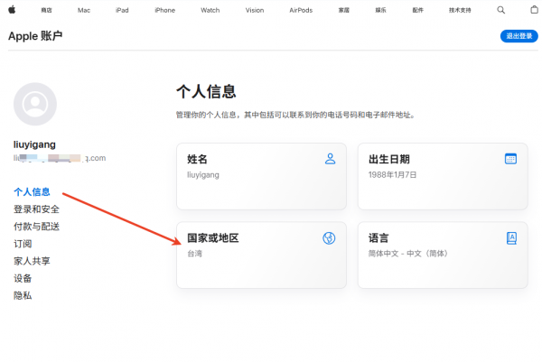542x362 pixels.
Task: Open the Mac menu item
Action: [x=84, y=10]
